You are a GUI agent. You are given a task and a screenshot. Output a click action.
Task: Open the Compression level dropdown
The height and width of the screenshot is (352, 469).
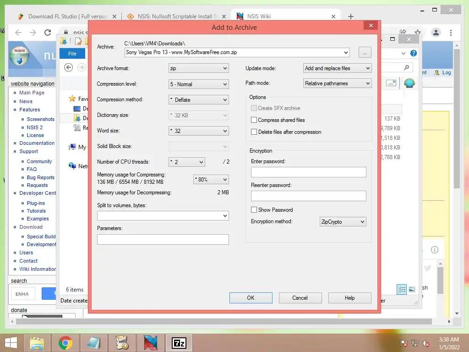(x=199, y=84)
